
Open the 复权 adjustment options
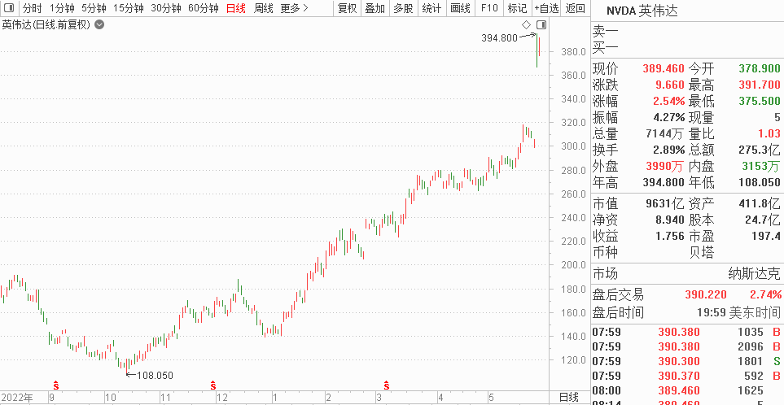[347, 8]
